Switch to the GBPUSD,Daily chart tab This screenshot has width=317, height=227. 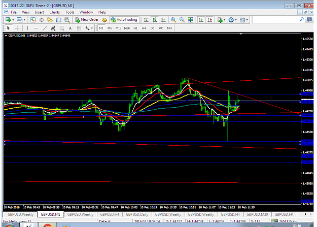click(137, 214)
